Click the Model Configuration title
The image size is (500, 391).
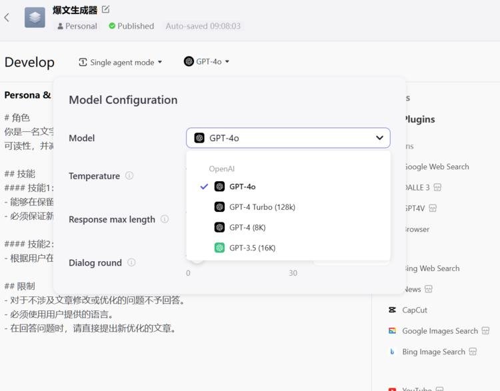pos(123,100)
